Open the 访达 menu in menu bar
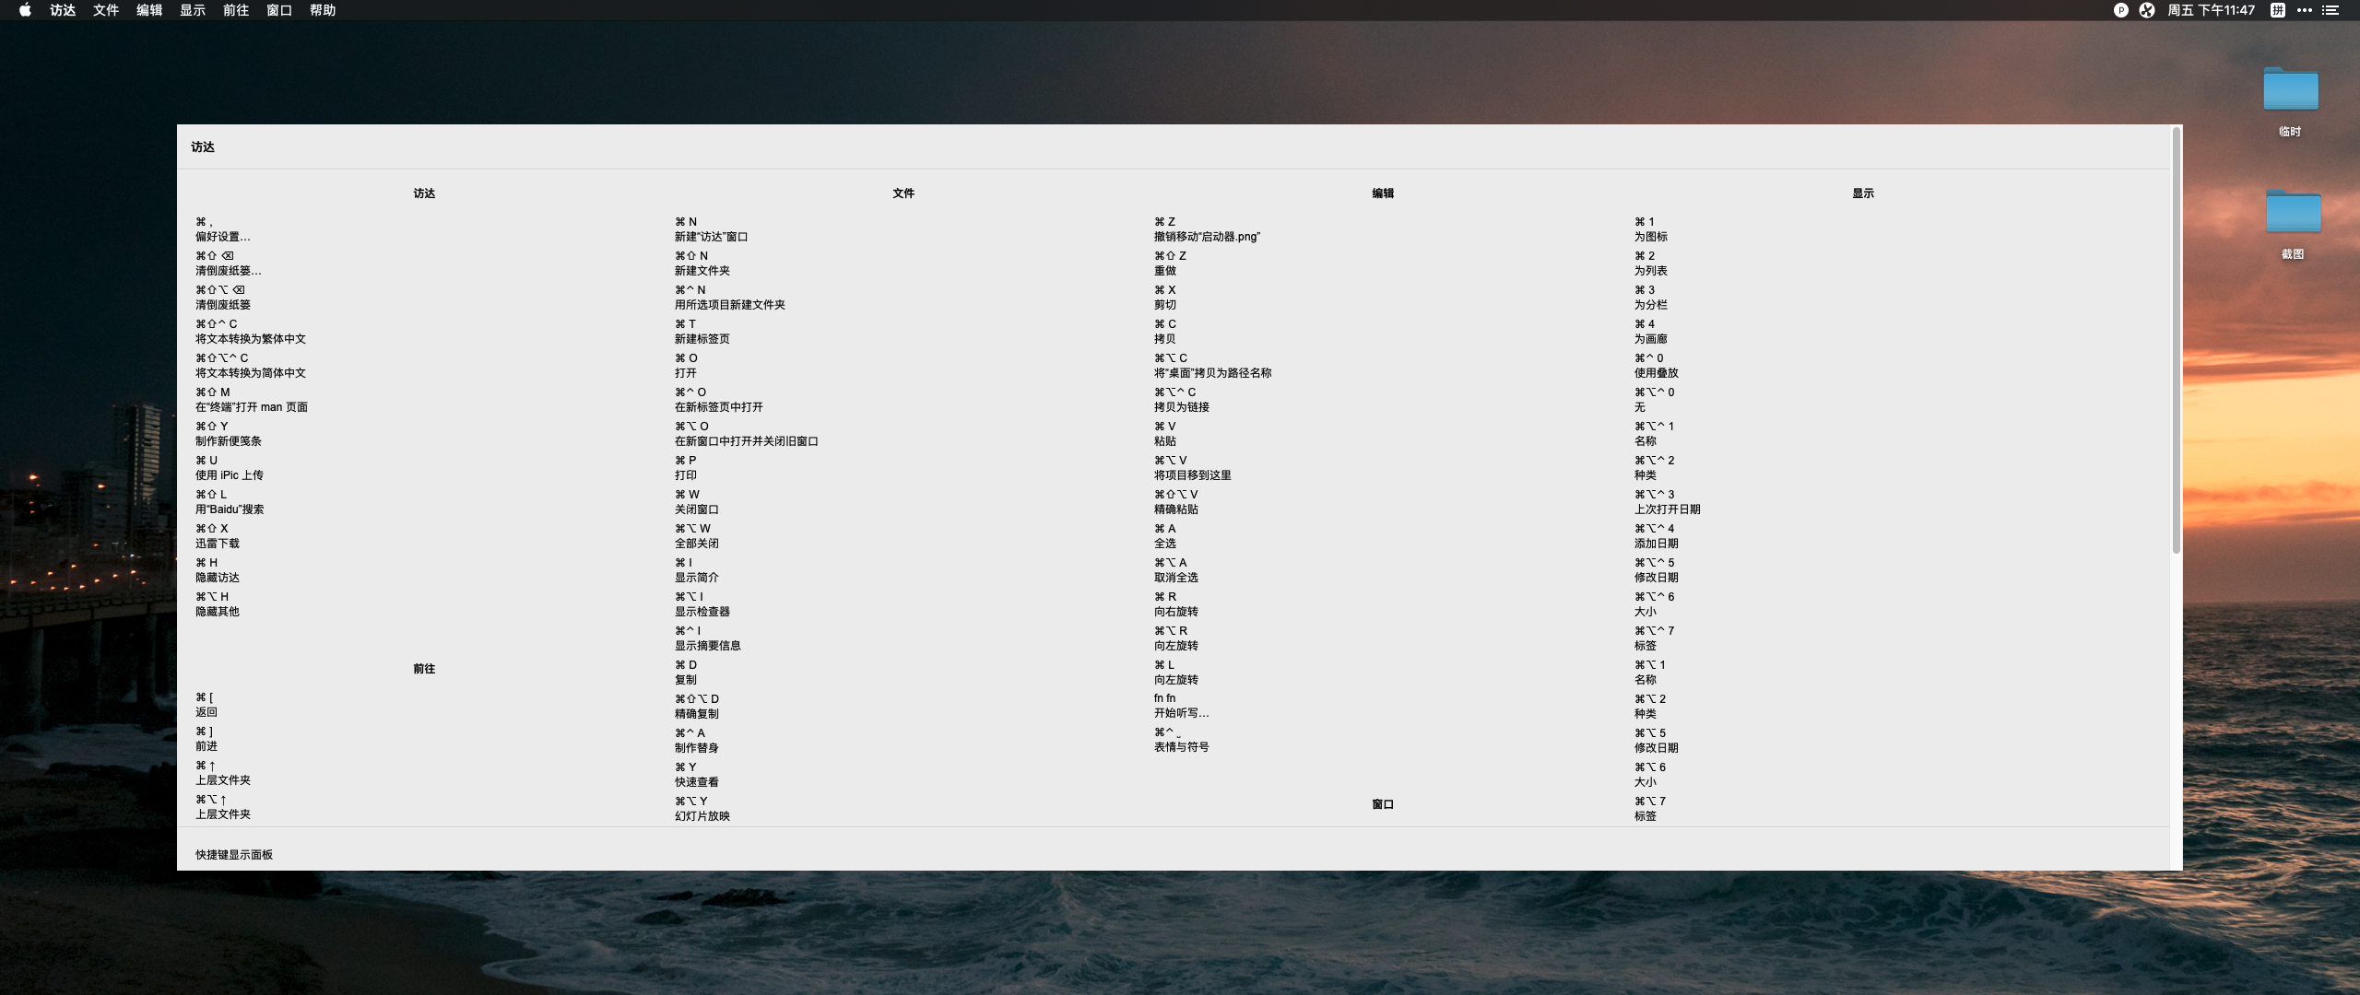This screenshot has width=2360, height=995. 63,10
